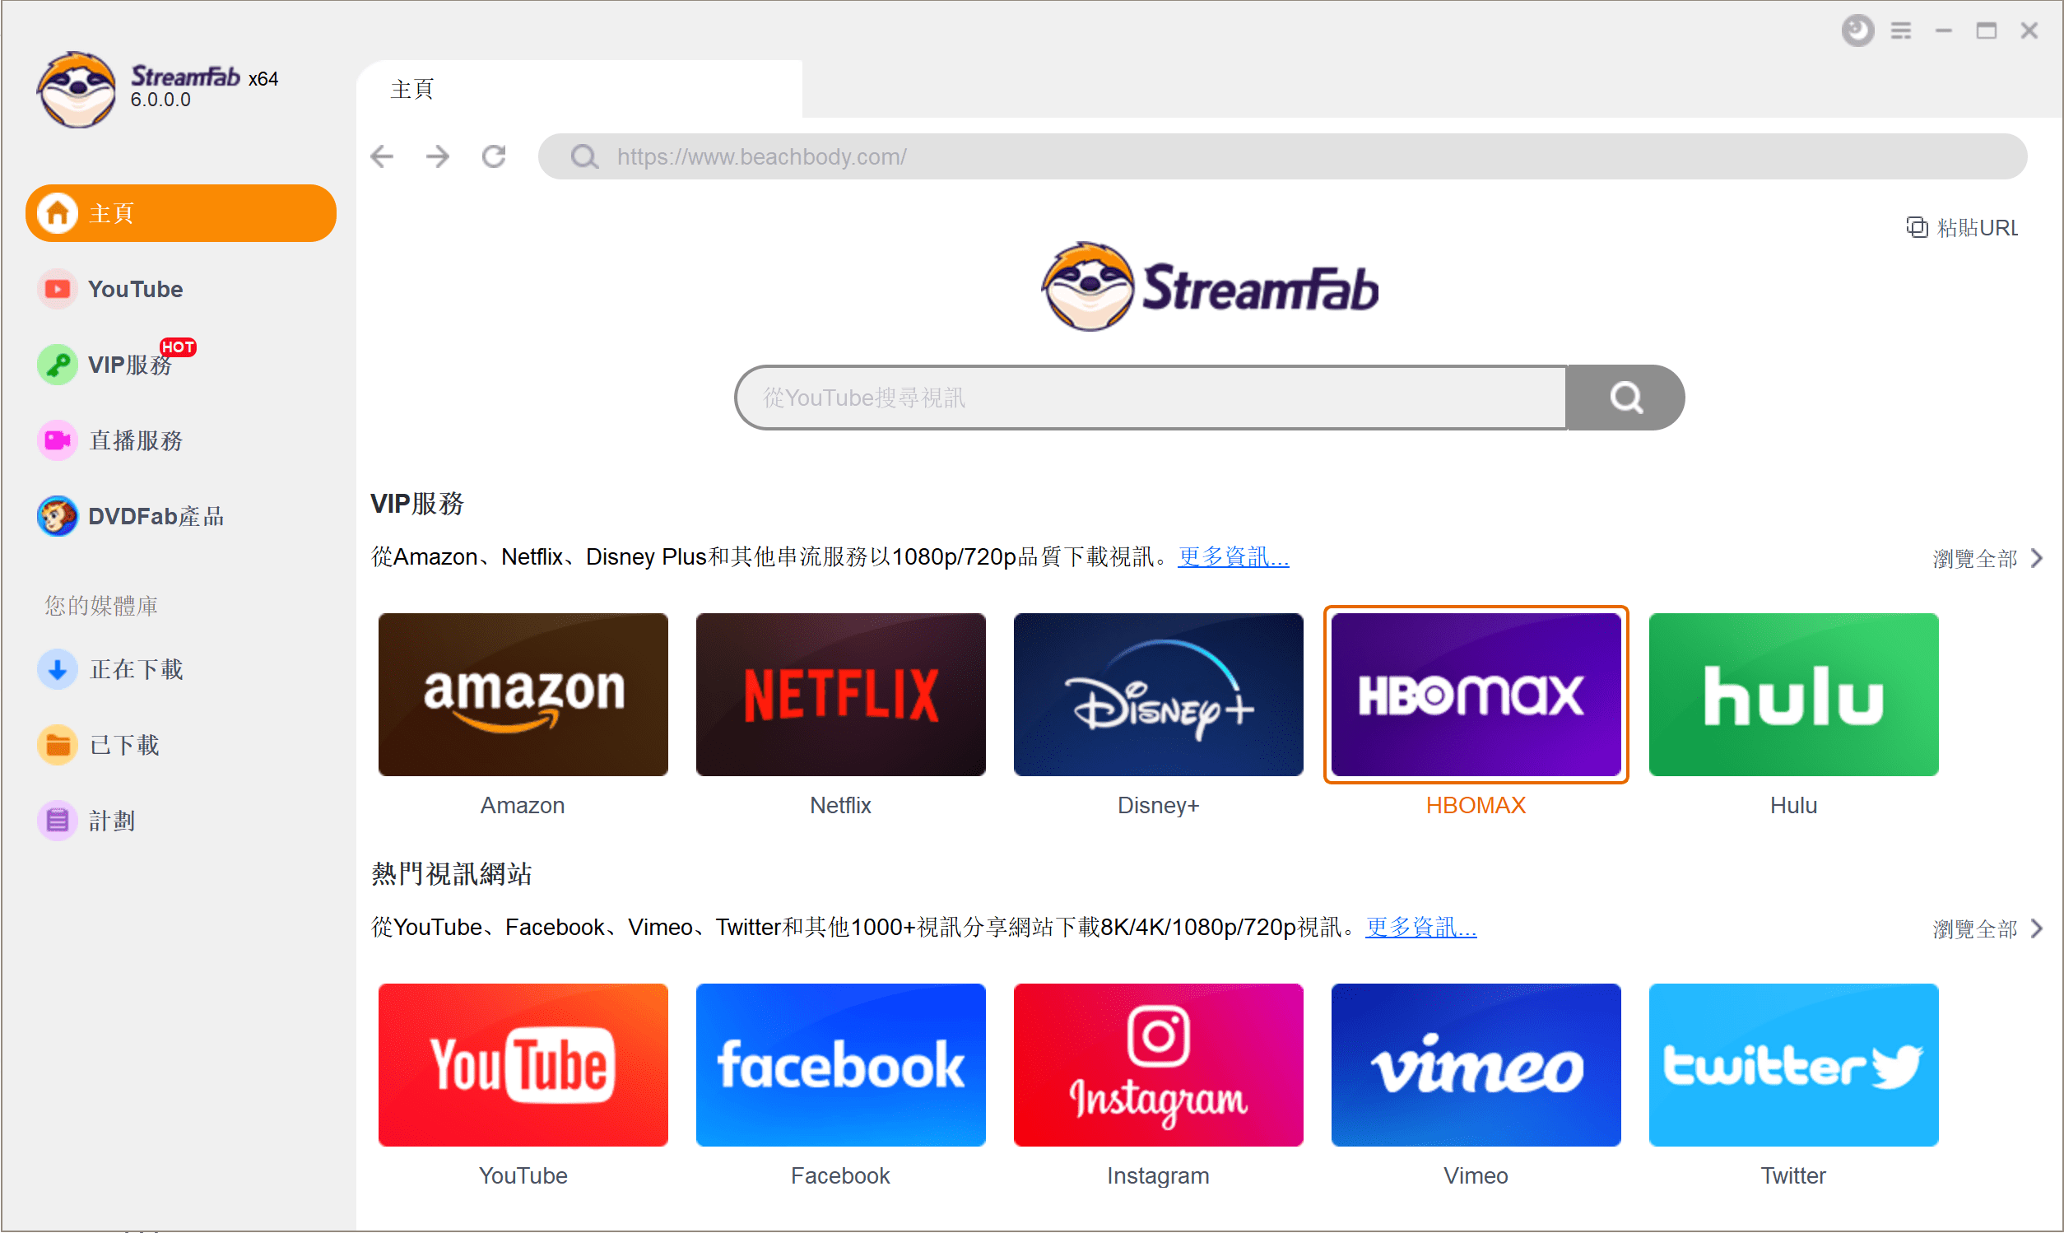The image size is (2064, 1233).
Task: Click the pink camera live icon
Action: tap(58, 440)
